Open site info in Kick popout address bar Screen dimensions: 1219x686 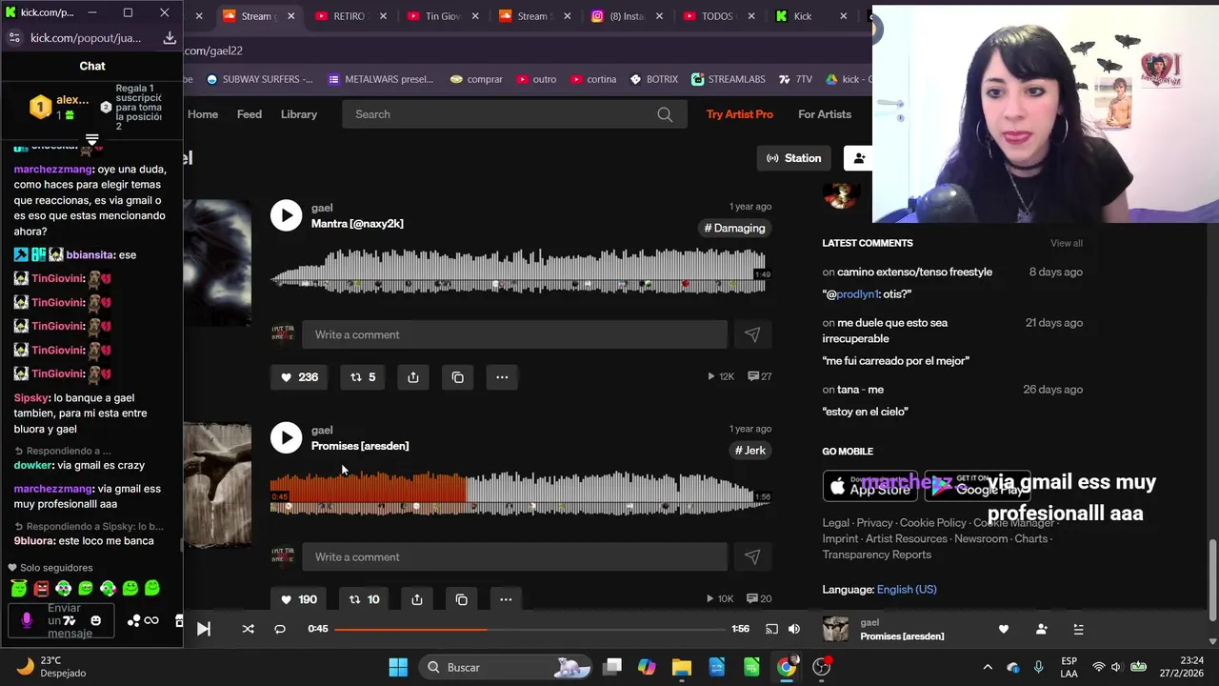[13, 37]
